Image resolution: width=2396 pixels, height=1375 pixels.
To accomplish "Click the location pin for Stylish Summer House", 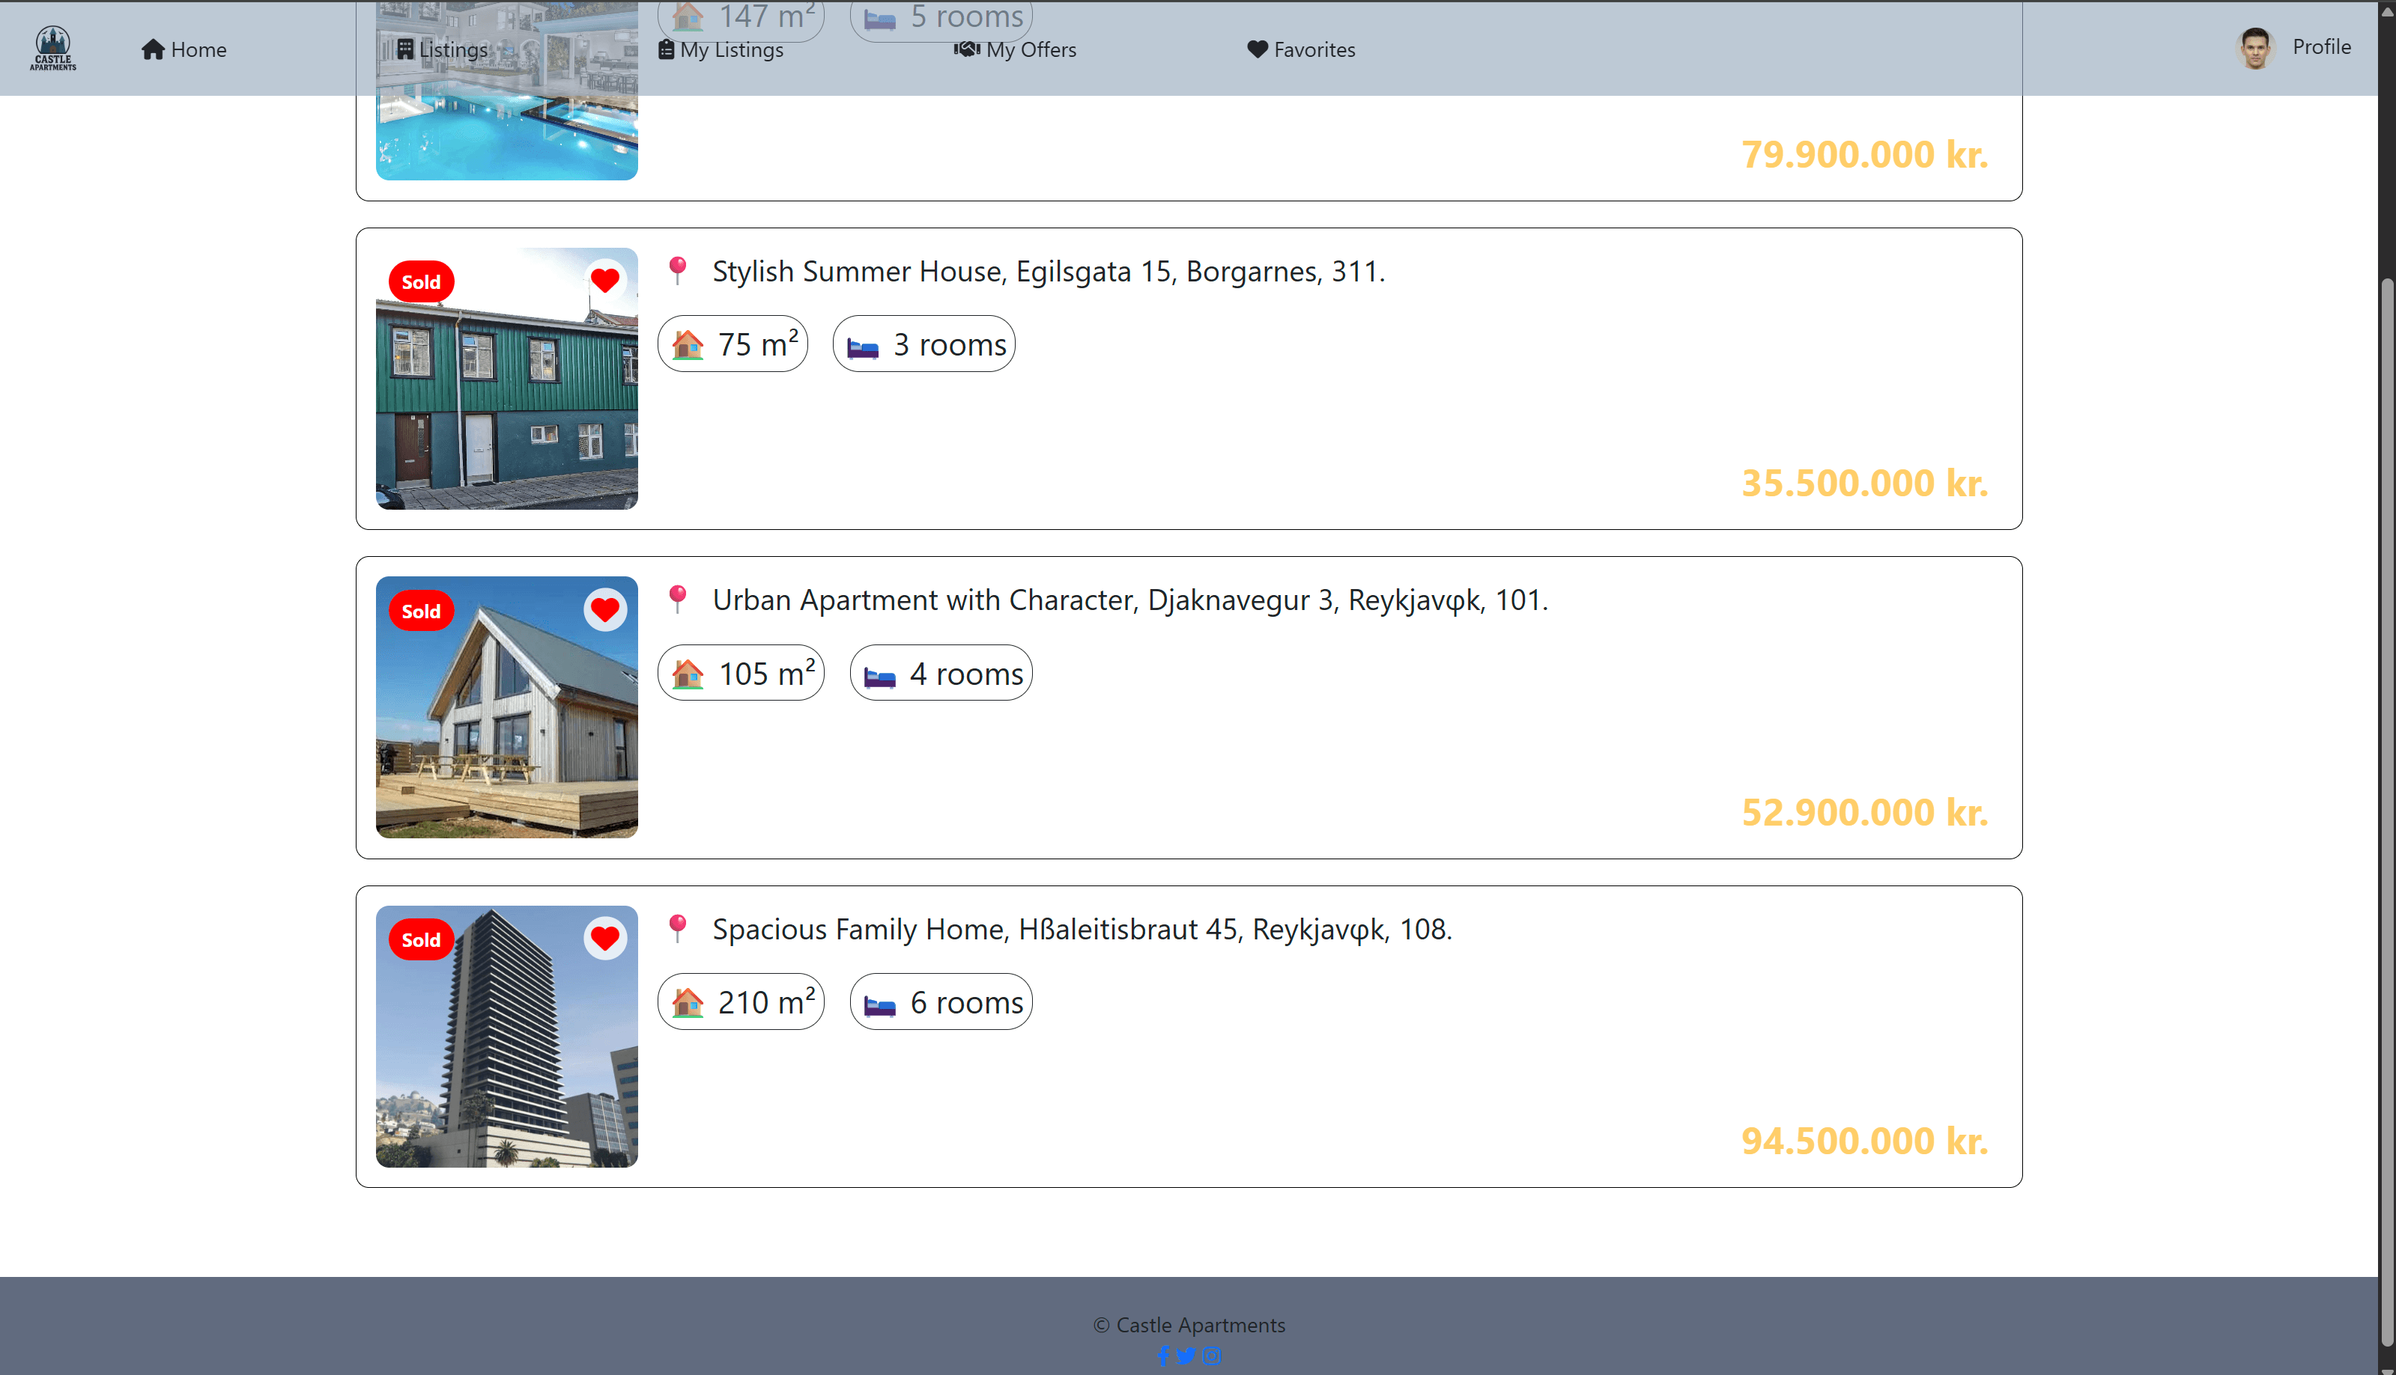I will (677, 271).
